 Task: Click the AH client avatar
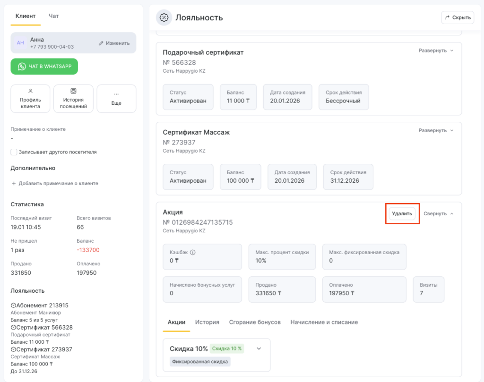click(x=20, y=43)
